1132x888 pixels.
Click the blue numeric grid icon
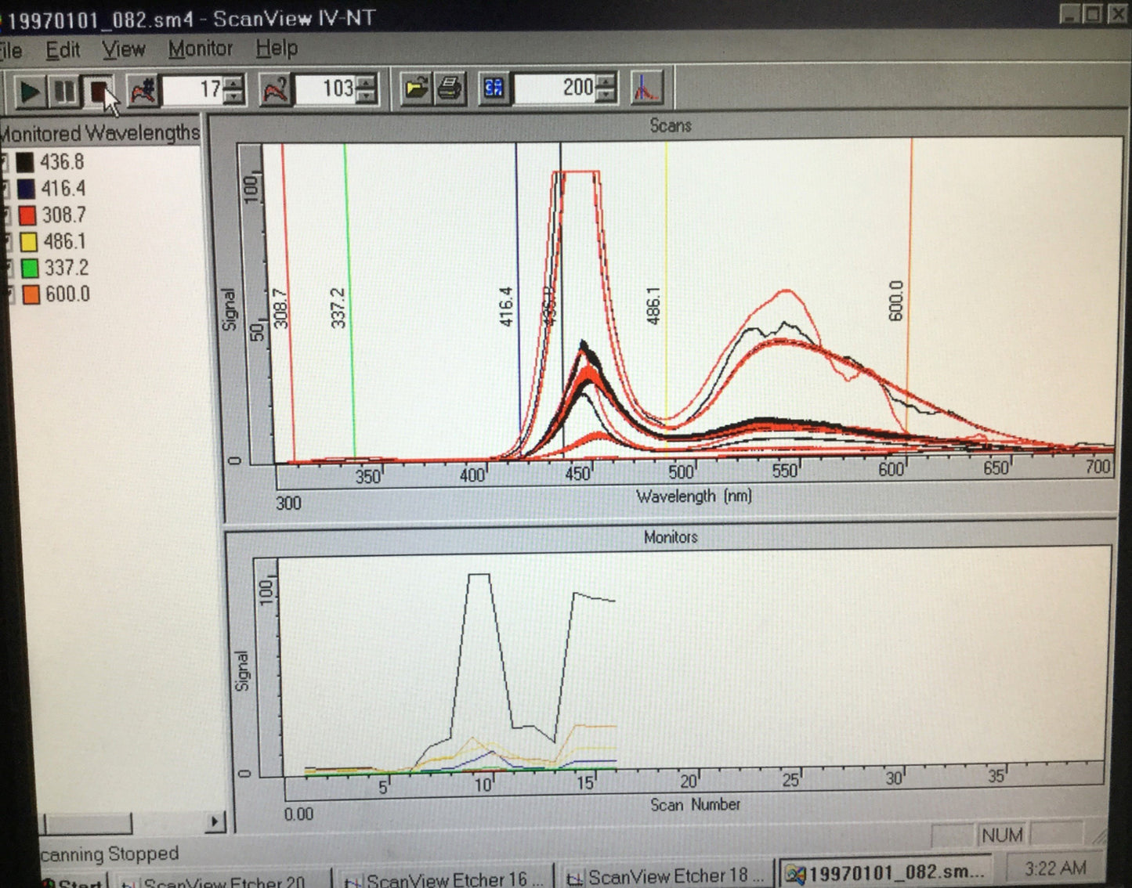coord(494,88)
